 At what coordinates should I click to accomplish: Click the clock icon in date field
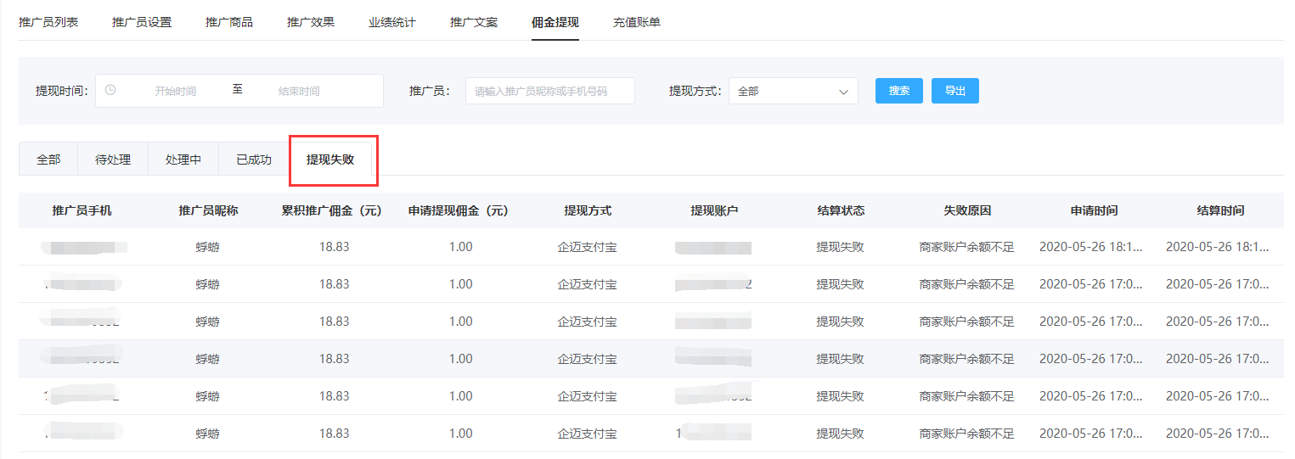tap(110, 90)
